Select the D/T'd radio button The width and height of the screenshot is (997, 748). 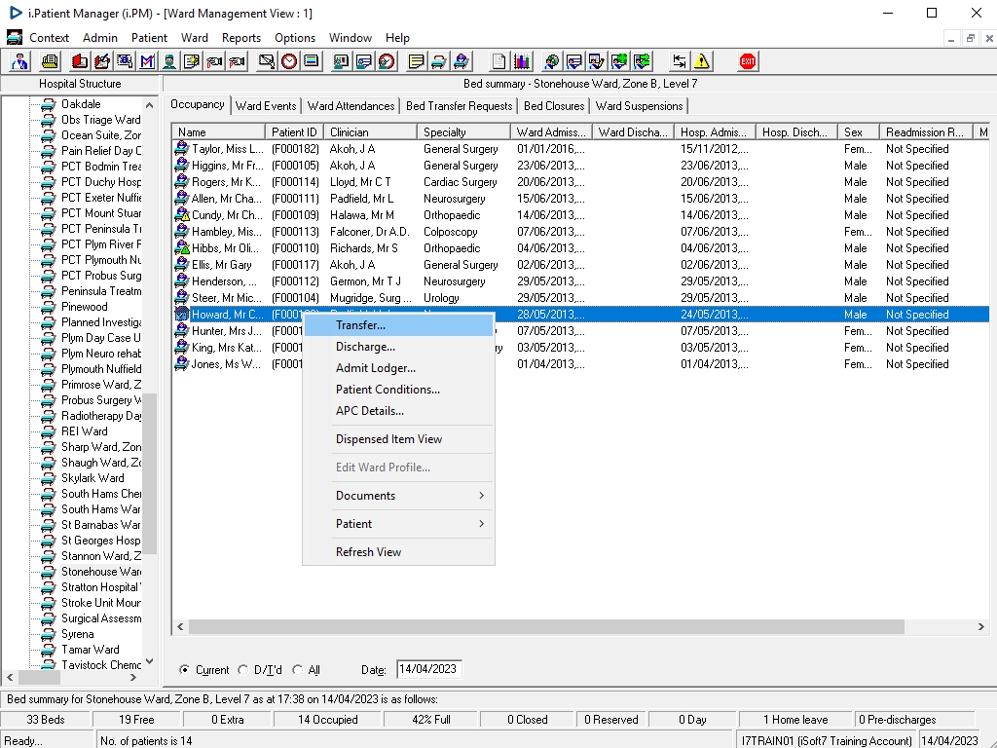click(x=242, y=669)
